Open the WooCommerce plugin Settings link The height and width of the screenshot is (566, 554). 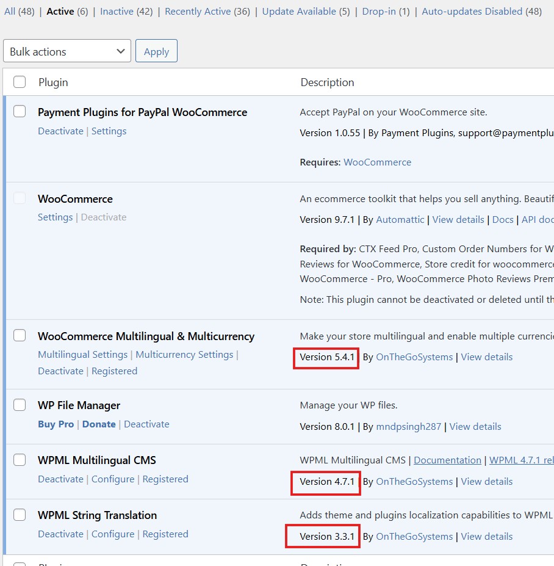click(55, 217)
